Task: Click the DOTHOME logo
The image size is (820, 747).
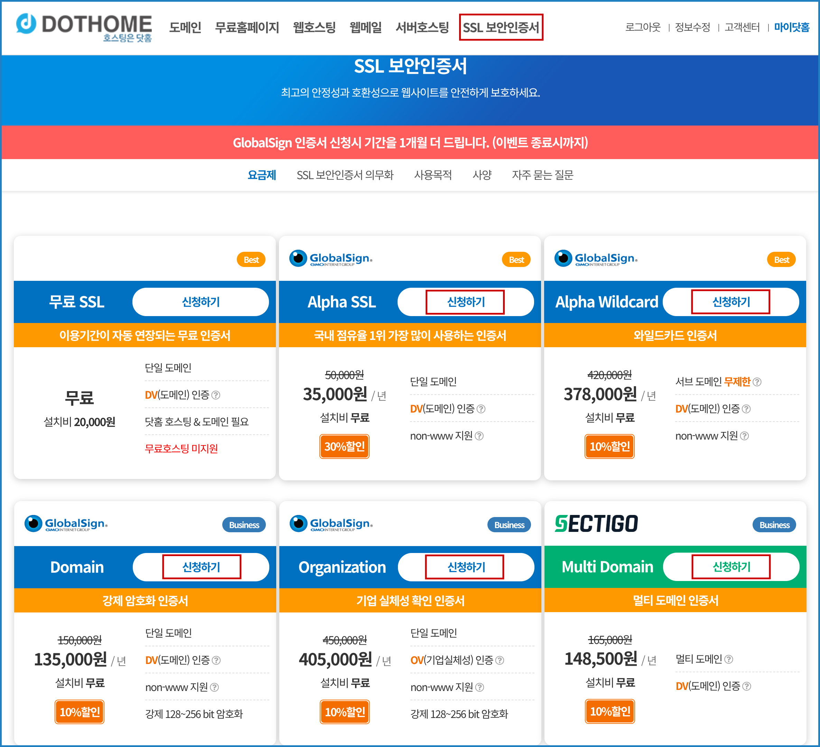Action: click(x=83, y=27)
